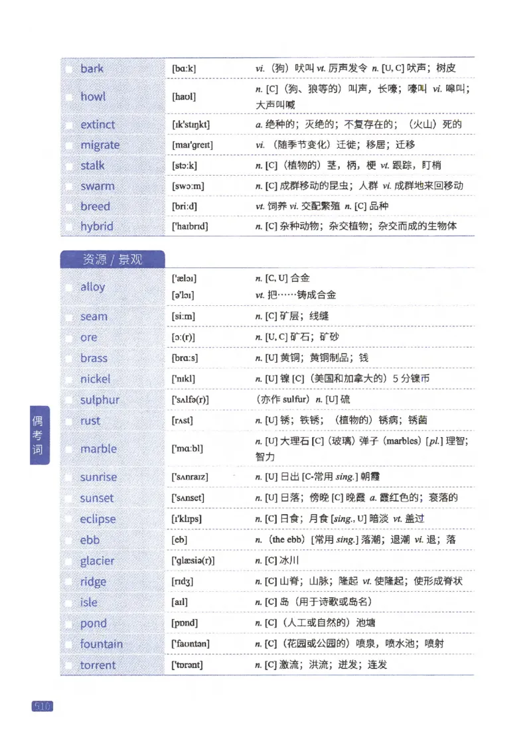Select the "sunrise" entry
531x751 pixels.
pyautogui.click(x=98, y=477)
